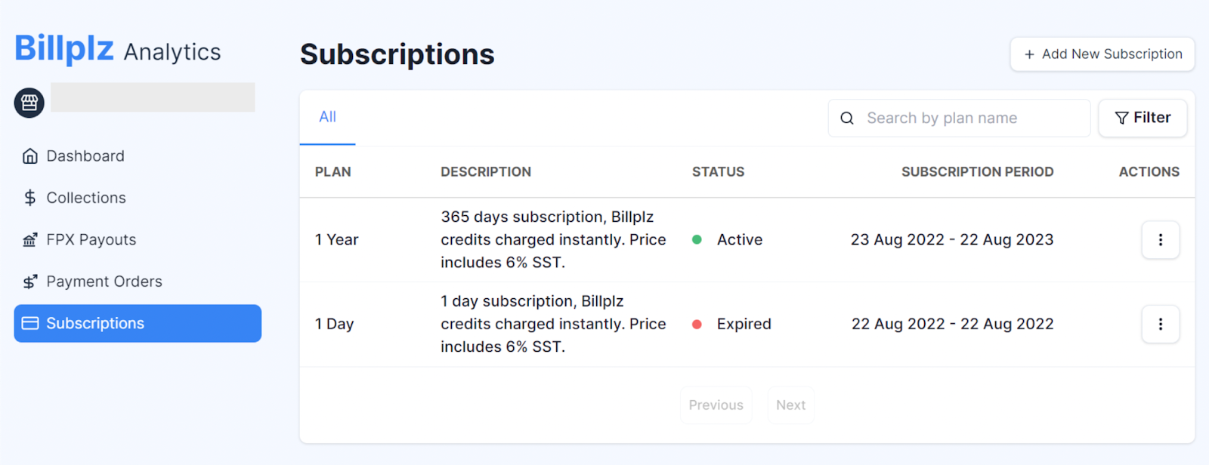
Task: Click the Subscription Period column header
Action: 977,172
